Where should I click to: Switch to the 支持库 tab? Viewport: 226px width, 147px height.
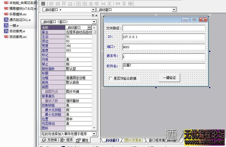click(x=50, y=140)
